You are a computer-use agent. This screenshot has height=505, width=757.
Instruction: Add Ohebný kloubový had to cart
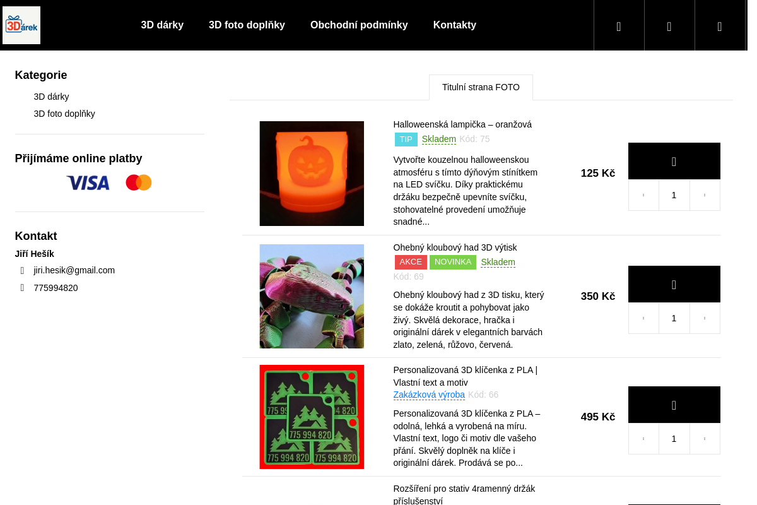pos(674,285)
